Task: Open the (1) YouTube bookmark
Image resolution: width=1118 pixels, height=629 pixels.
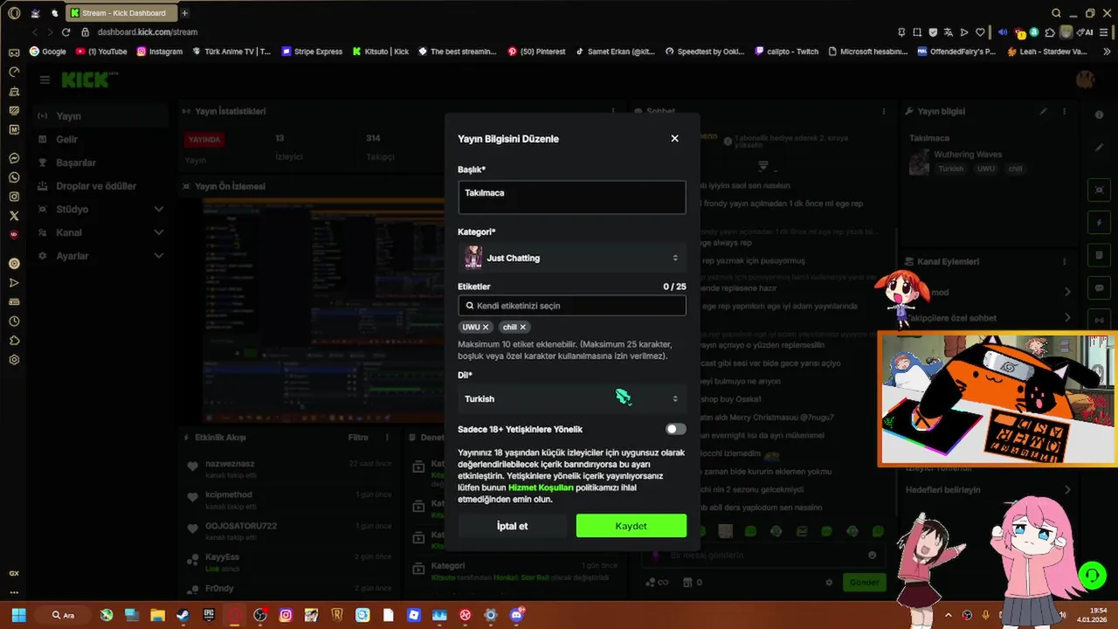Action: [101, 52]
